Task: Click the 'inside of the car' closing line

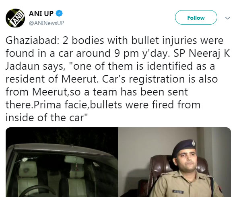Action: point(47,118)
